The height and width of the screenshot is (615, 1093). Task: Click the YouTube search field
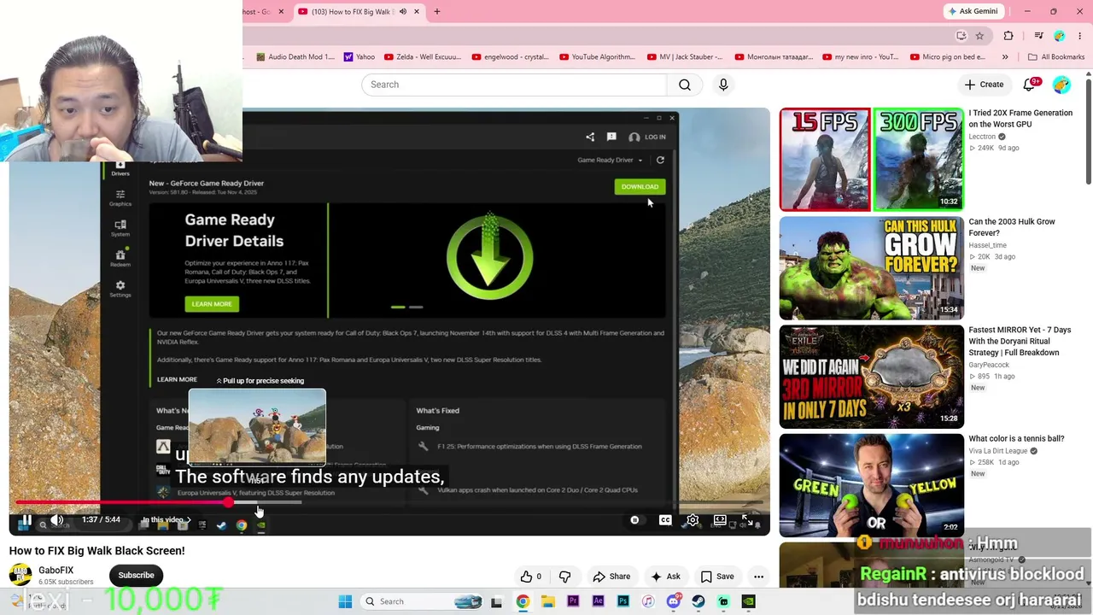tap(514, 85)
